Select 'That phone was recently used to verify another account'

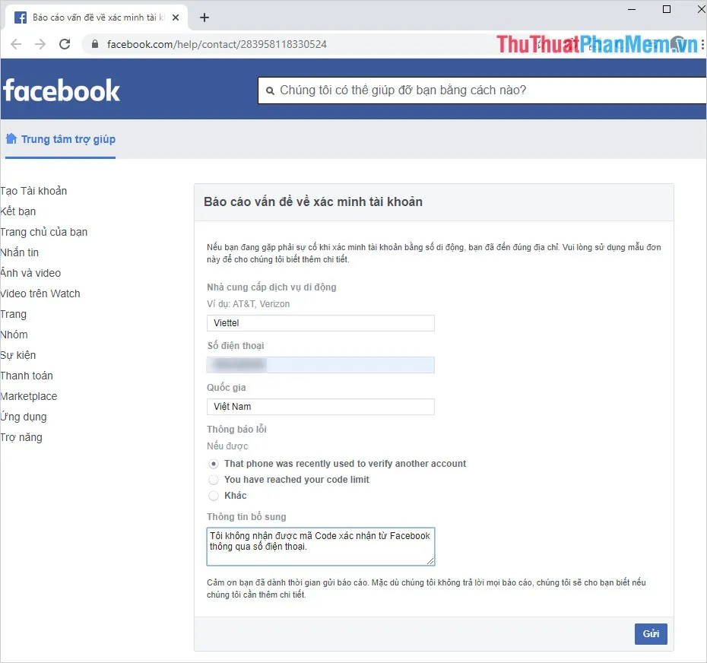point(214,464)
